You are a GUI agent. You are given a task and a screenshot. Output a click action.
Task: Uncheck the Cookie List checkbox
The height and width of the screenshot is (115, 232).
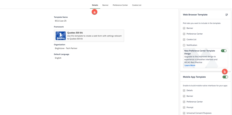pos(184,40)
